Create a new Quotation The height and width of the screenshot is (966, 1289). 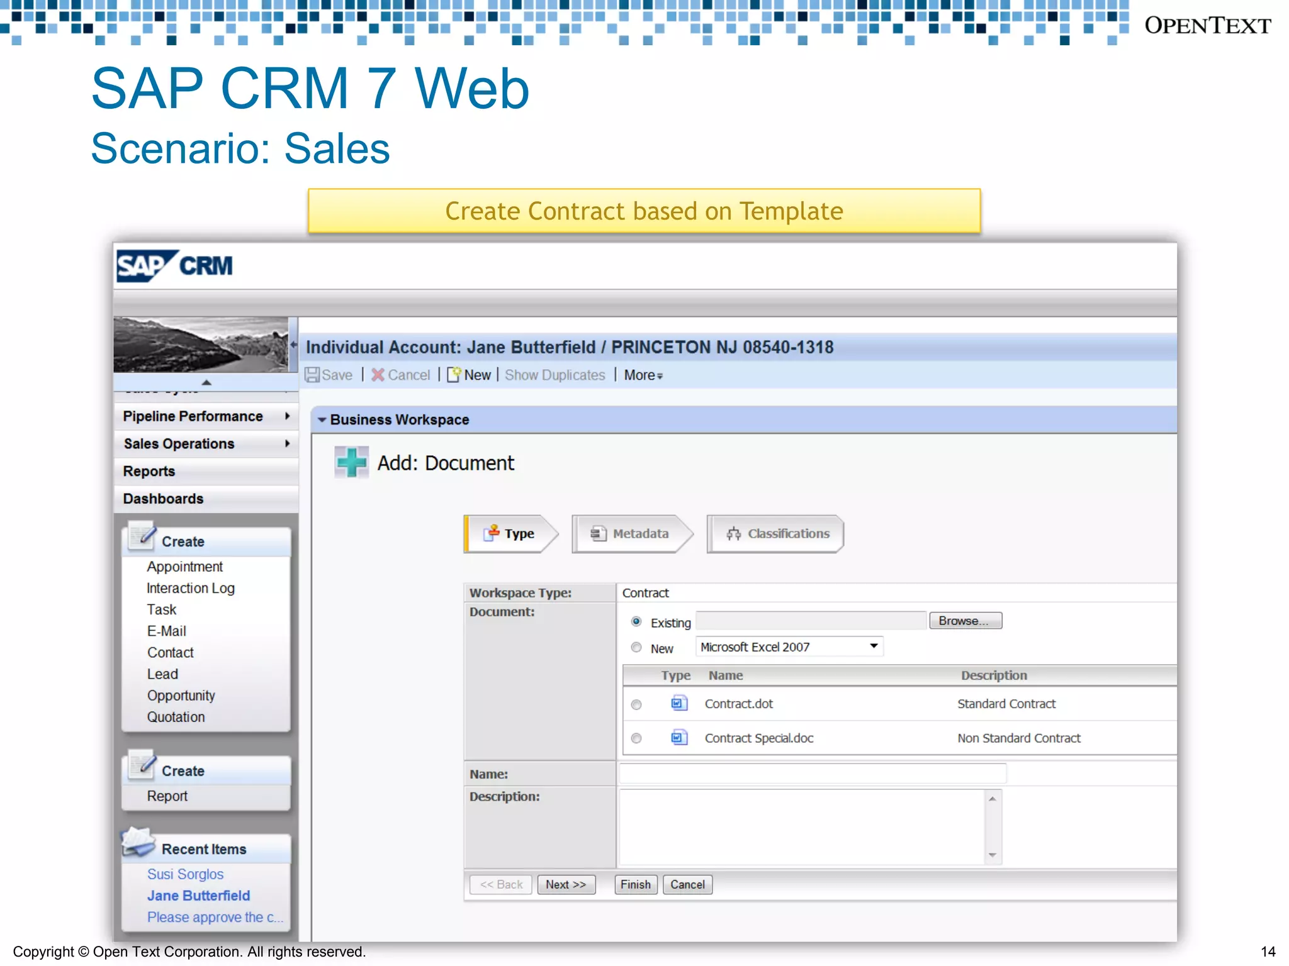pos(176,717)
